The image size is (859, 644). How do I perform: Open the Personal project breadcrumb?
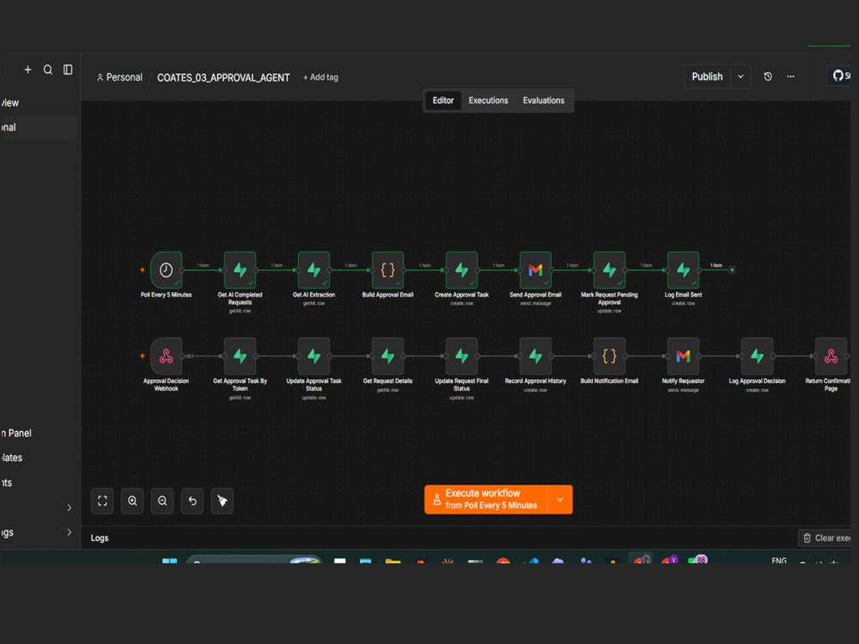coord(119,77)
